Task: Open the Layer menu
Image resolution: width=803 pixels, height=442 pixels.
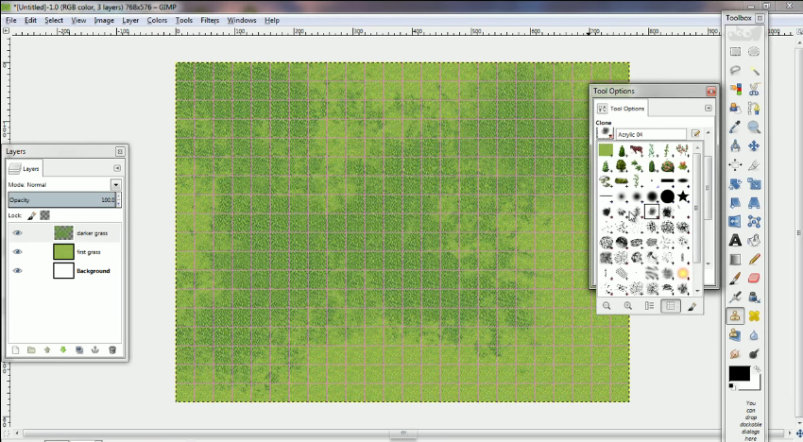Action: [x=130, y=20]
